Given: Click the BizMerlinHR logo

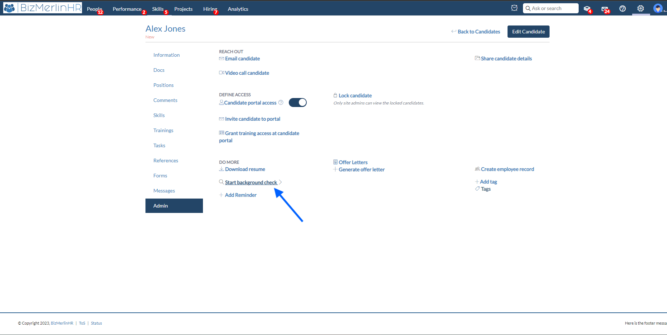Looking at the screenshot, I should tap(42, 8).
